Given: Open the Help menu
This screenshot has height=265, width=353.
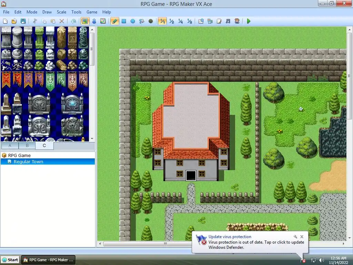Looking at the screenshot, I should coord(107,12).
